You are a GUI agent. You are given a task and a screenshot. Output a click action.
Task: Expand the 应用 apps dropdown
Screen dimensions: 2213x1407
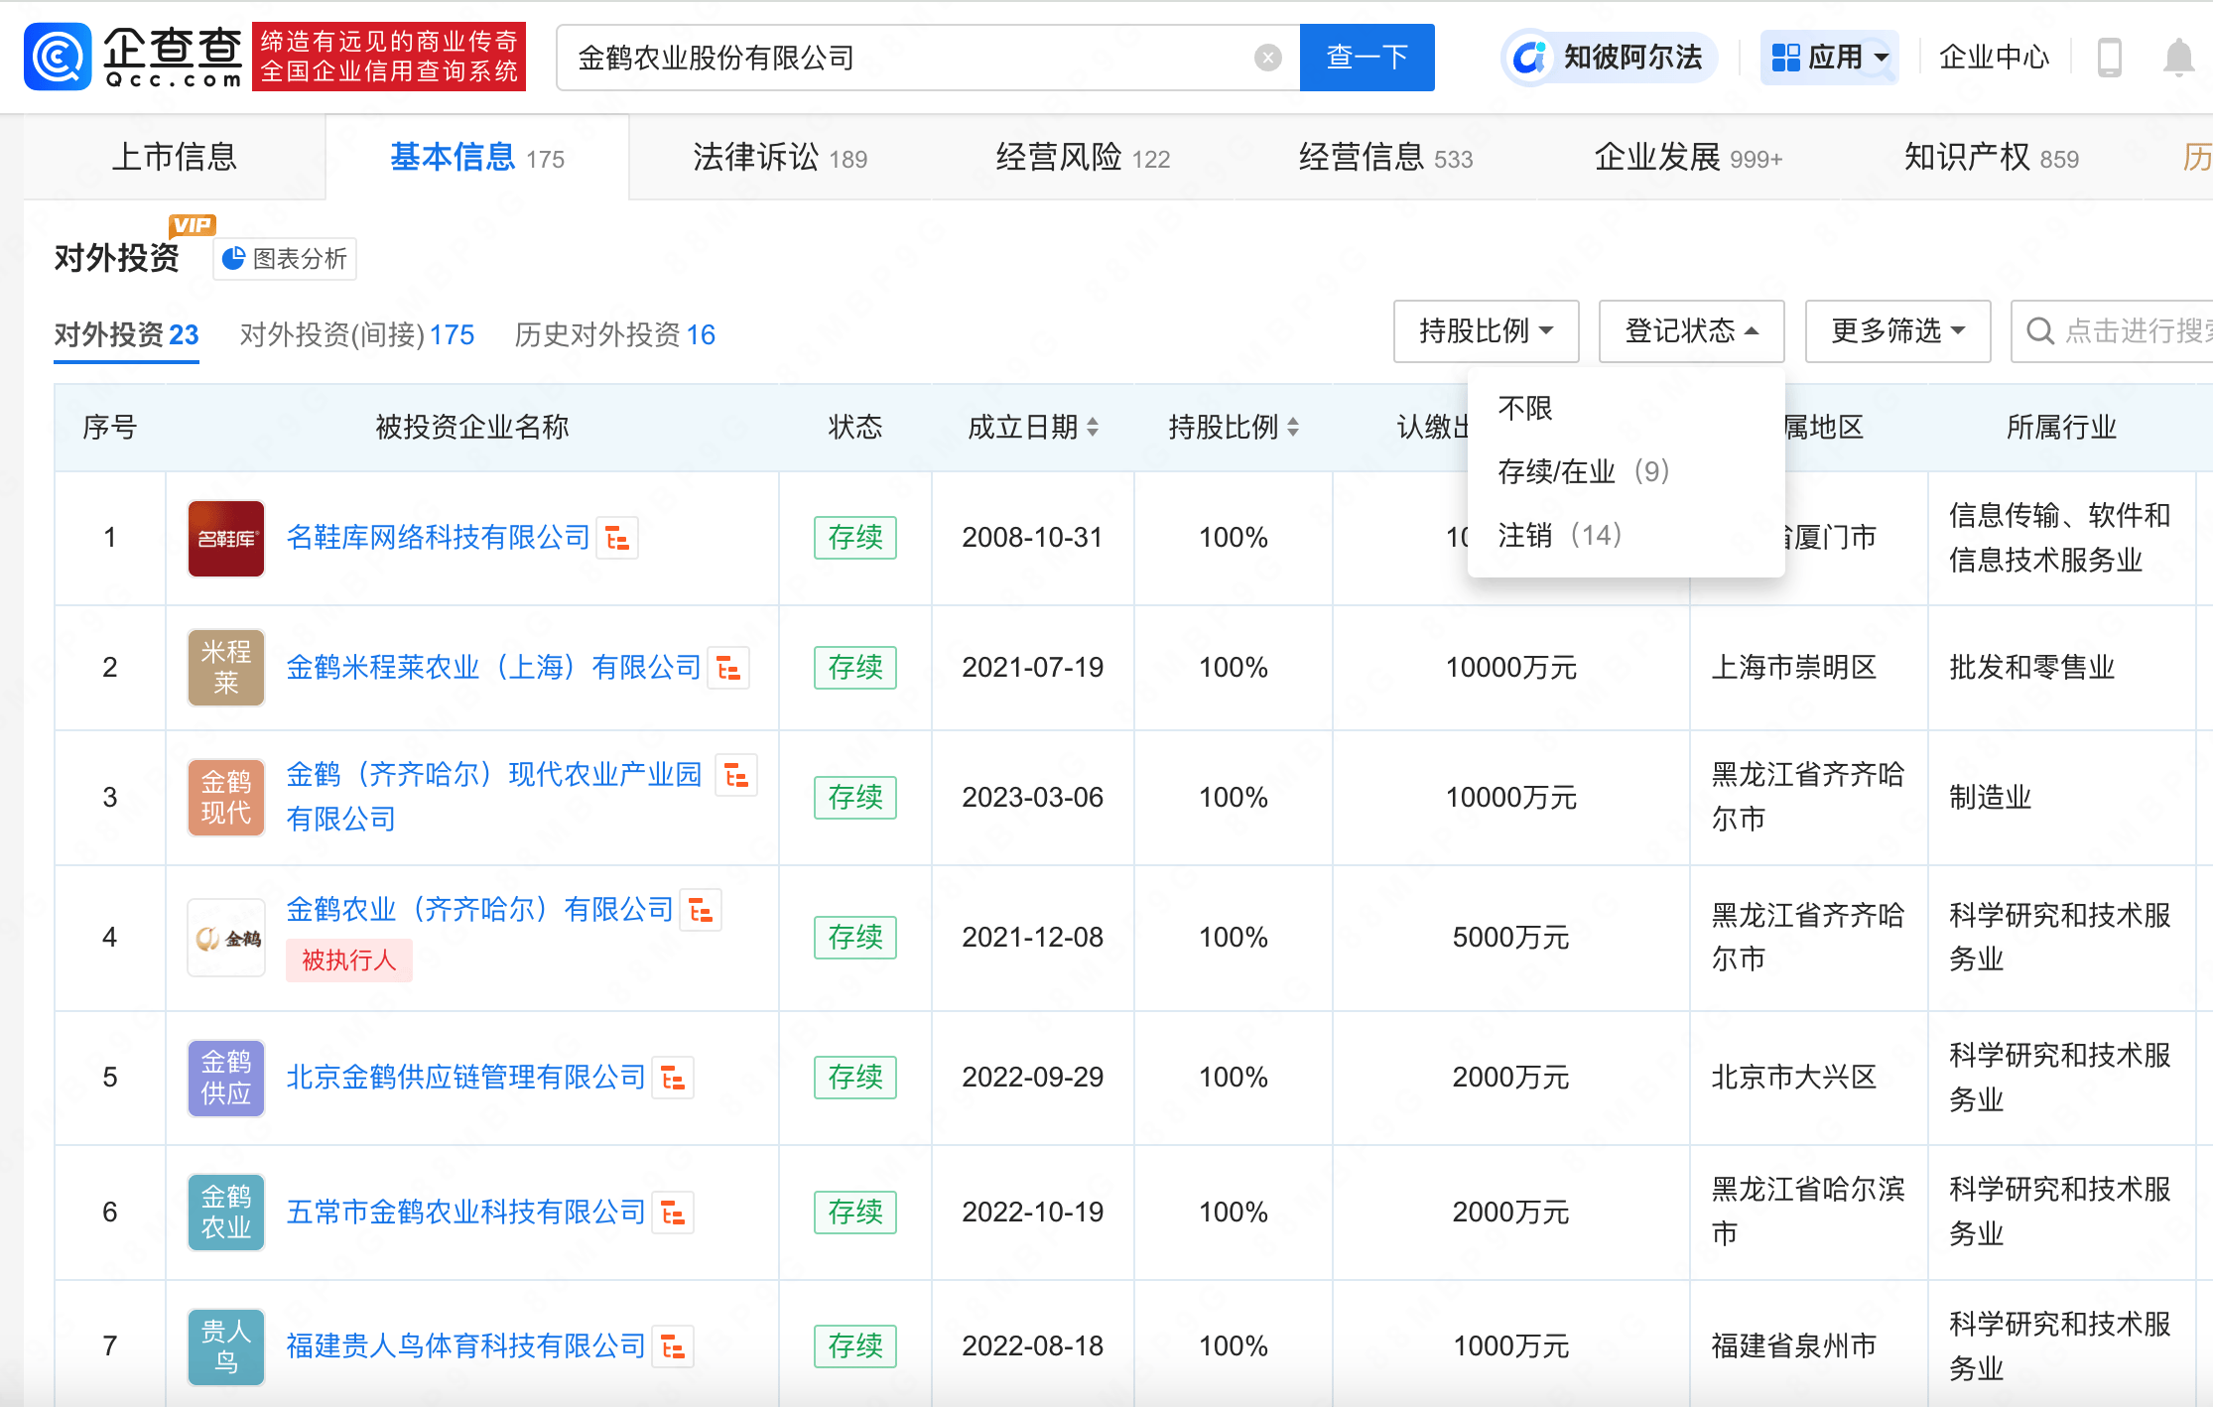pos(1829,58)
